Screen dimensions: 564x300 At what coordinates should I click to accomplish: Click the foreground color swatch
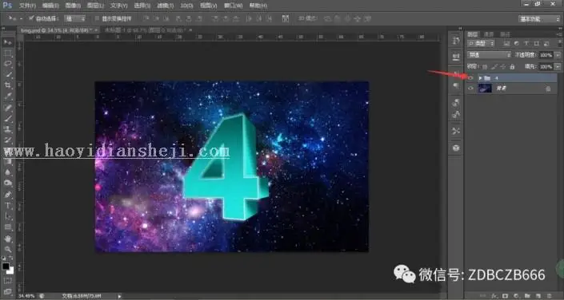6,266
